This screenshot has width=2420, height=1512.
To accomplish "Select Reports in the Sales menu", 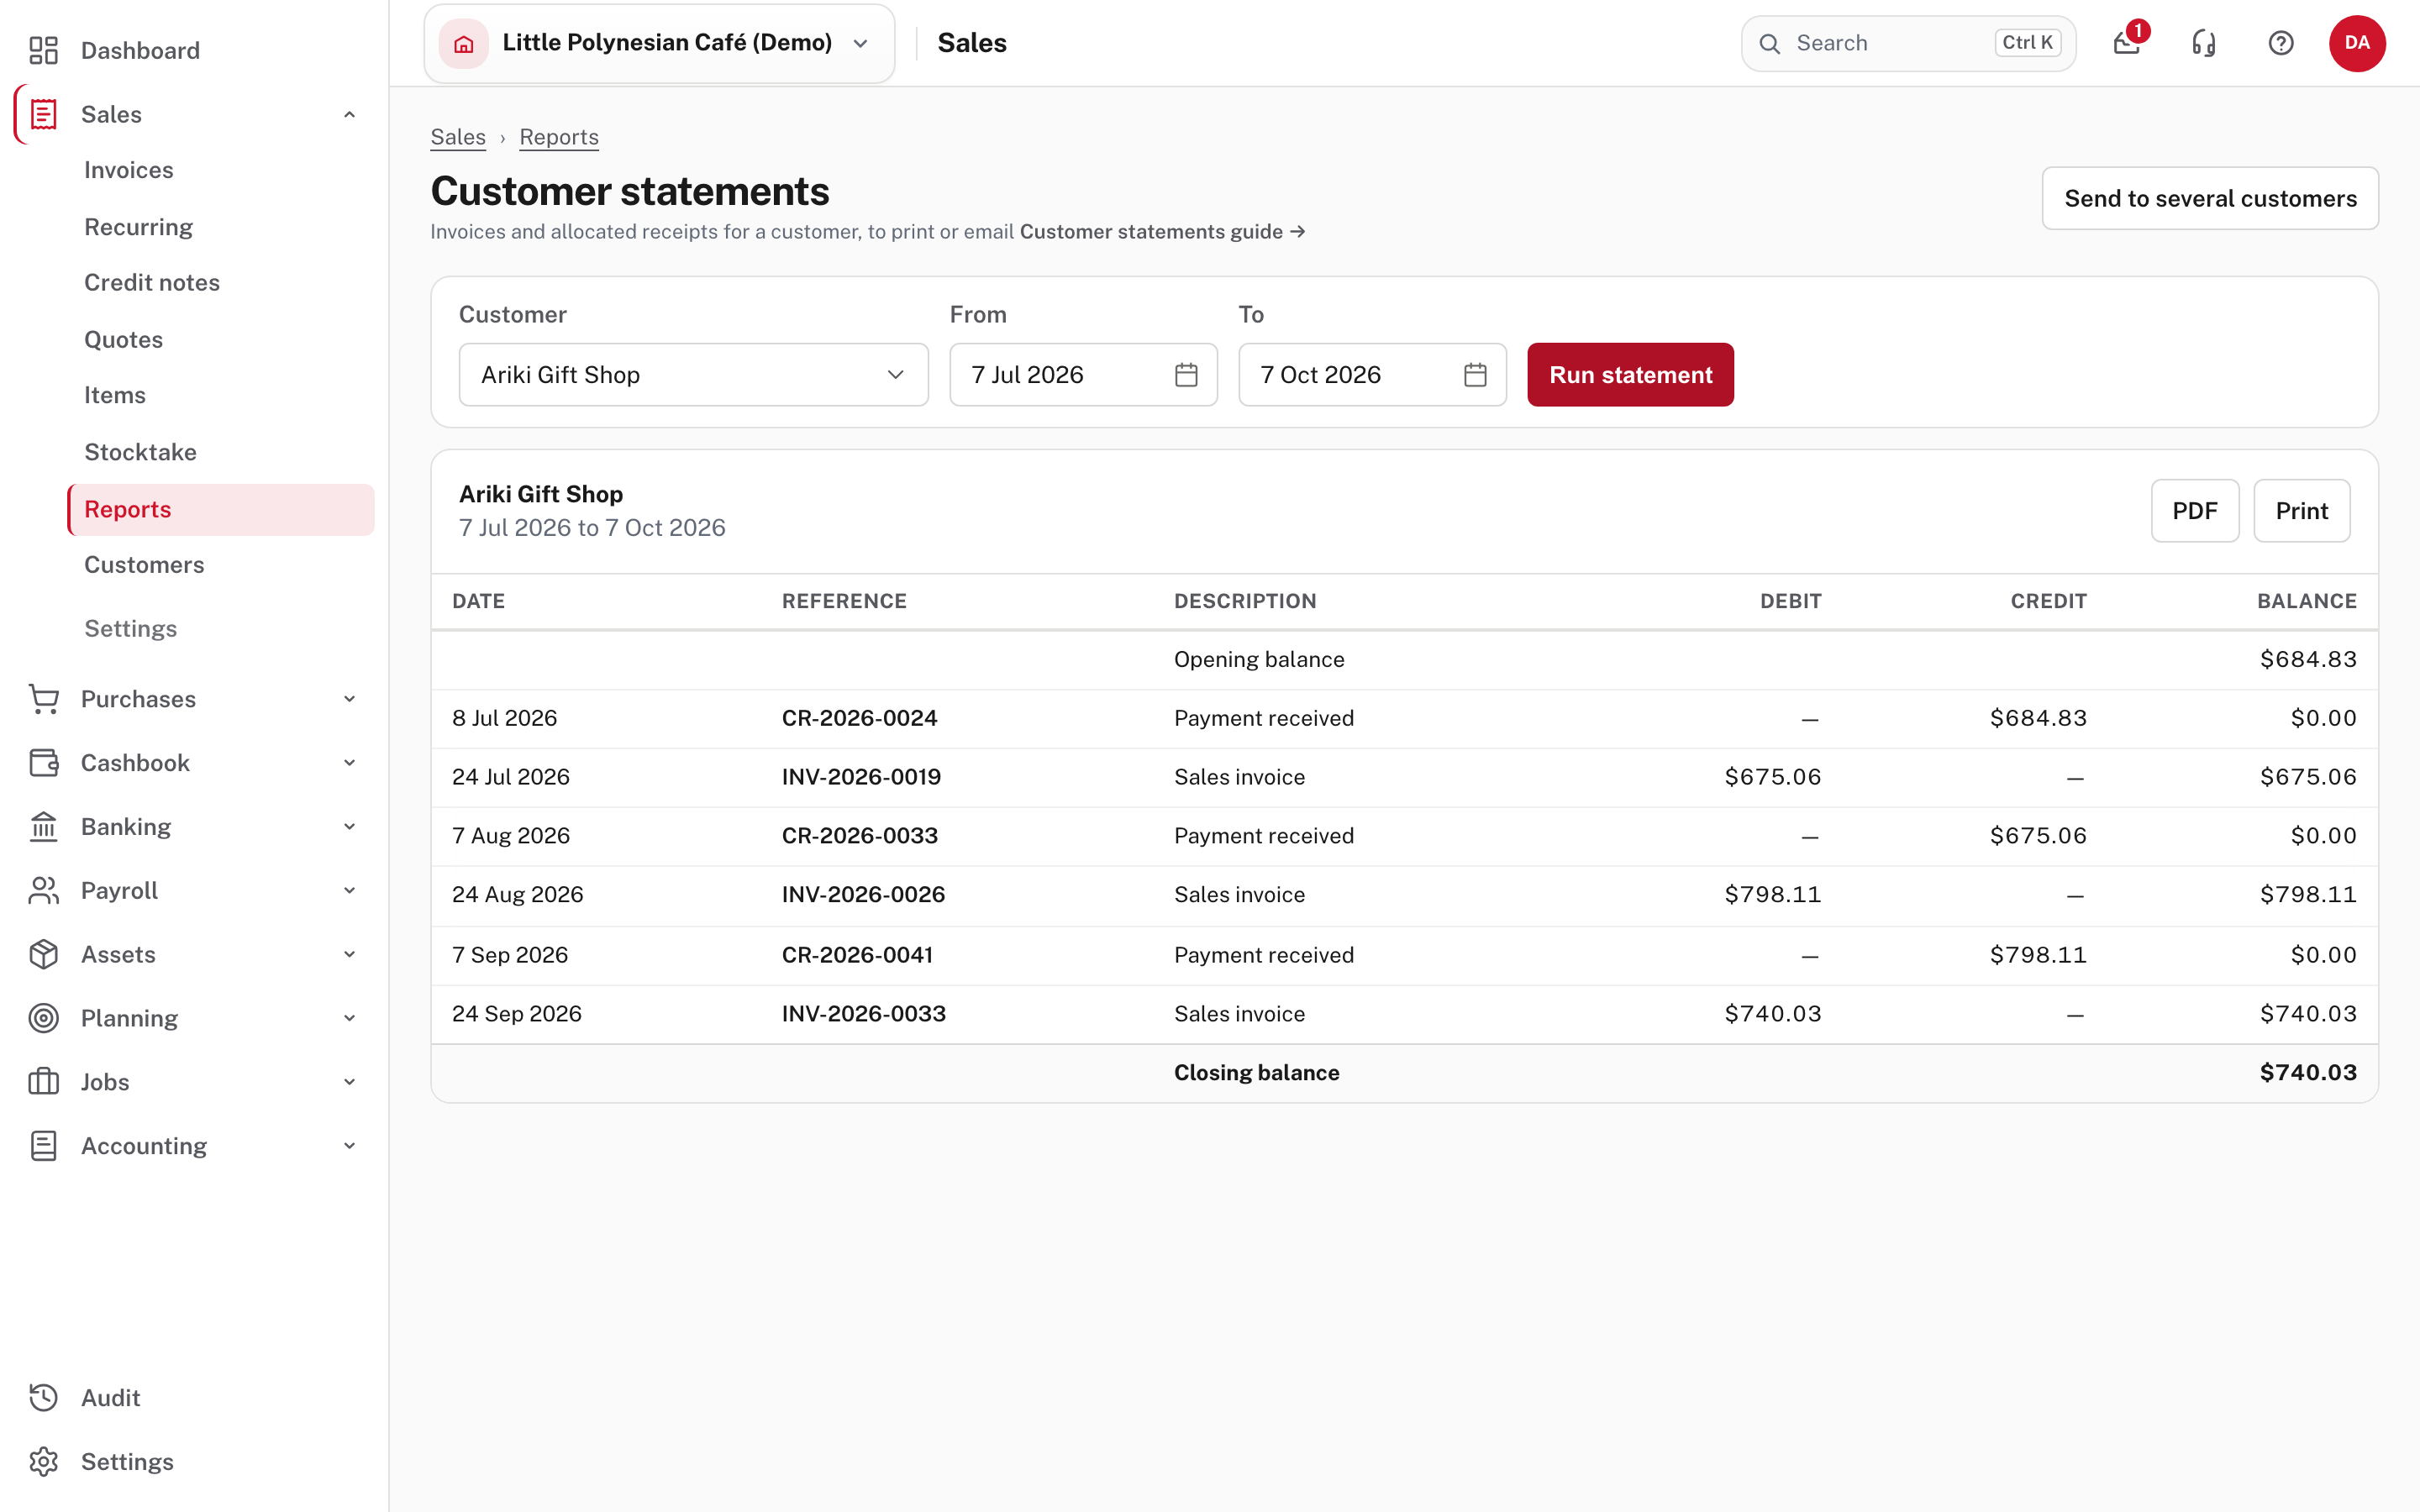I will coord(220,509).
